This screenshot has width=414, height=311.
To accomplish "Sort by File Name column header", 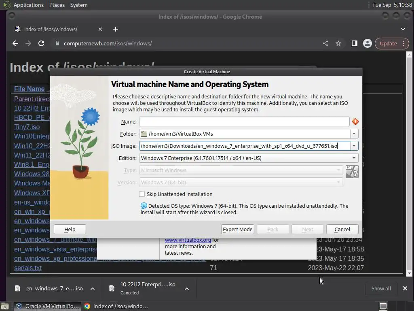I will (x=29, y=89).
